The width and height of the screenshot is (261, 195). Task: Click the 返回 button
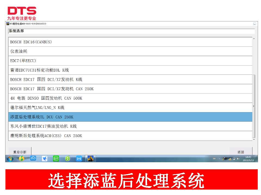click(x=241, y=152)
